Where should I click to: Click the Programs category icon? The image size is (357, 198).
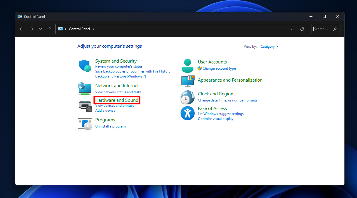(x=85, y=124)
